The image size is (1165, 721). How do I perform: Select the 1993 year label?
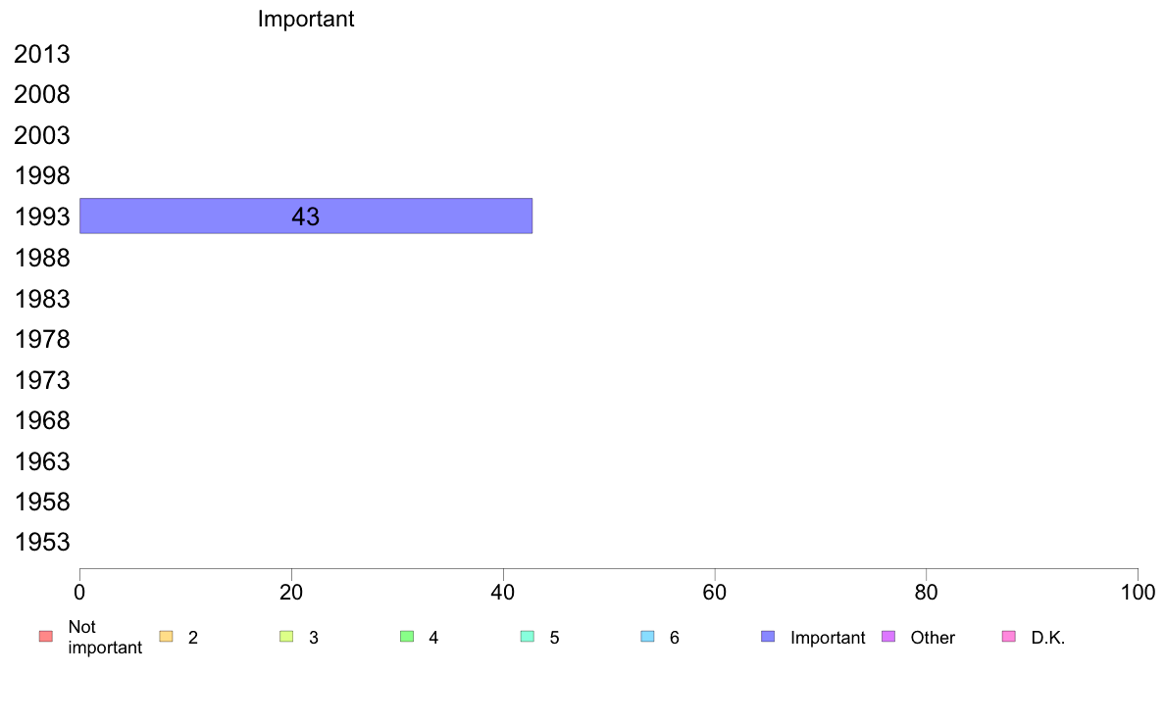(x=41, y=216)
